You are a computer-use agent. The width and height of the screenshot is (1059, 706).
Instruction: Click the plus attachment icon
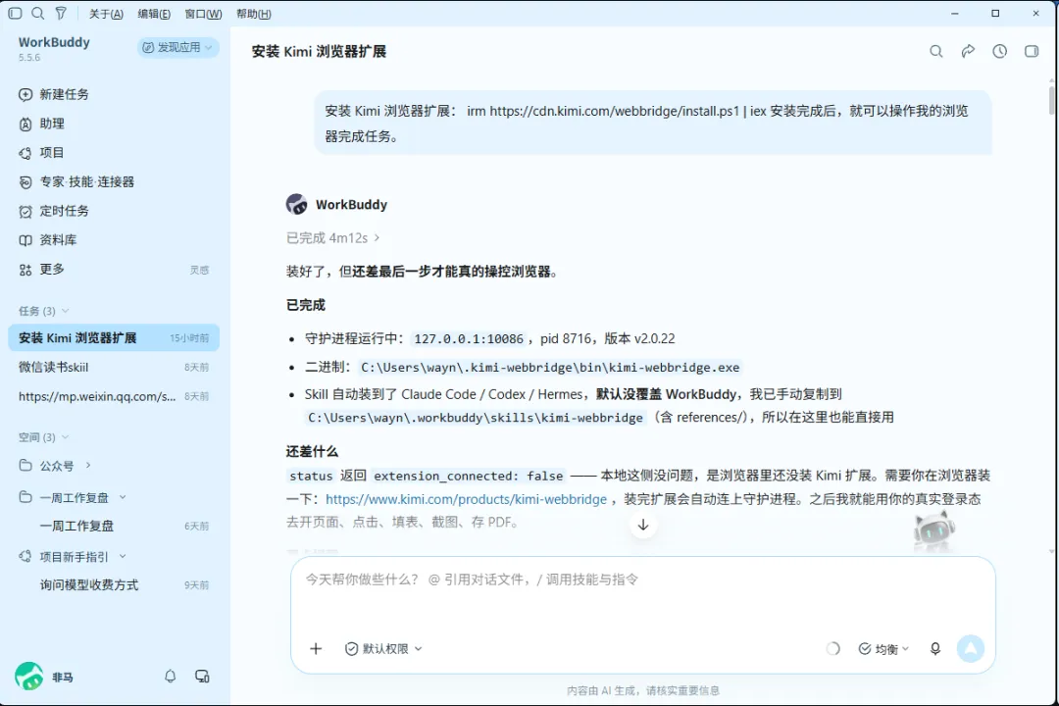click(x=316, y=648)
